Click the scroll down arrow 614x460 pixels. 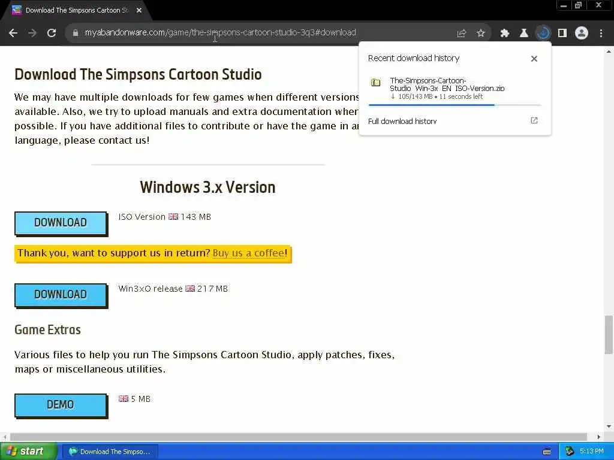click(609, 426)
